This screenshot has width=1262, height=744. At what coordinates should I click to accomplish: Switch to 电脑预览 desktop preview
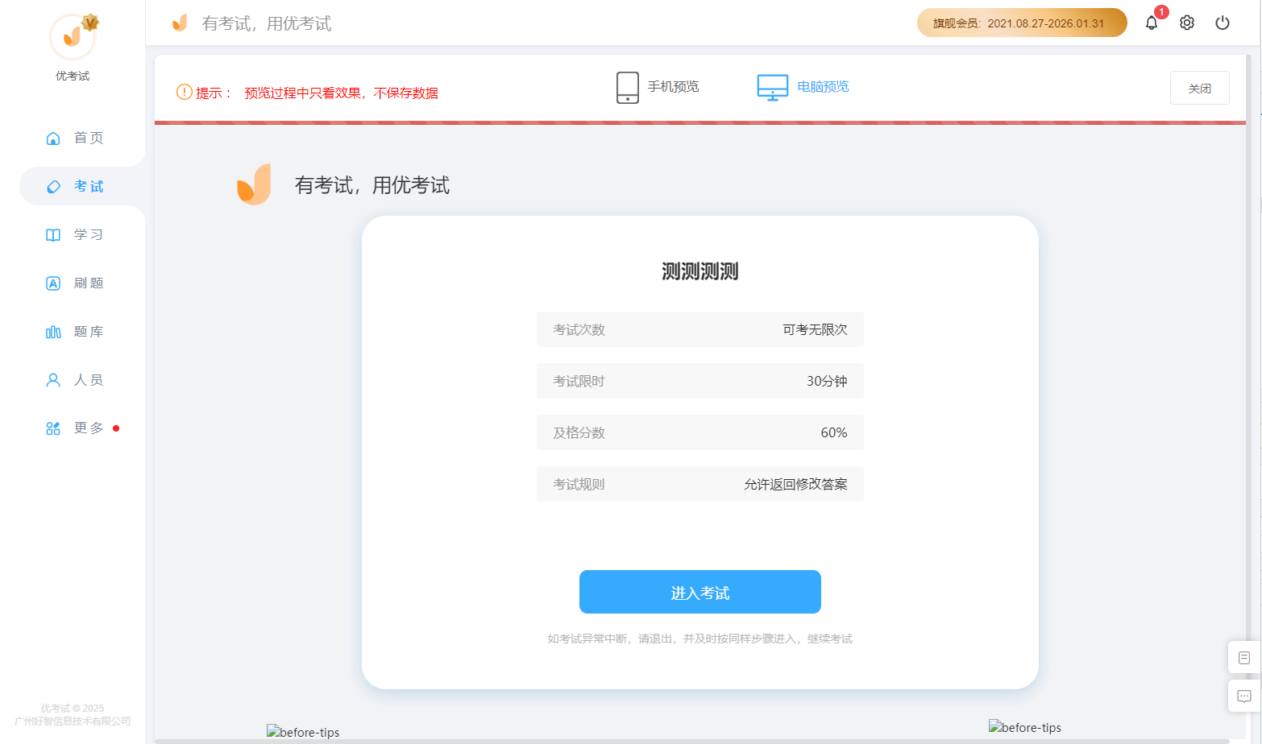(823, 87)
